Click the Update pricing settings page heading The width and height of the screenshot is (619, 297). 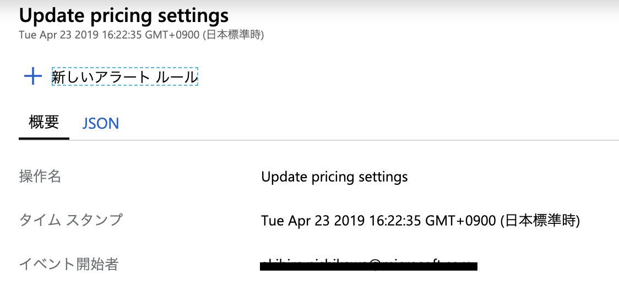123,15
